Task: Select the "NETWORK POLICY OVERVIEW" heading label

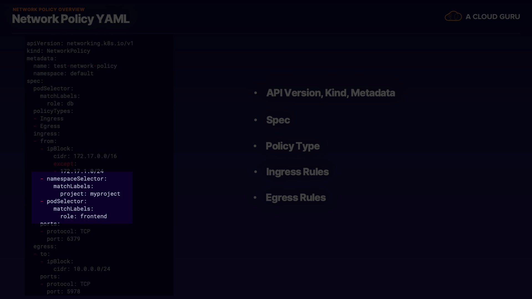Action: (48, 9)
